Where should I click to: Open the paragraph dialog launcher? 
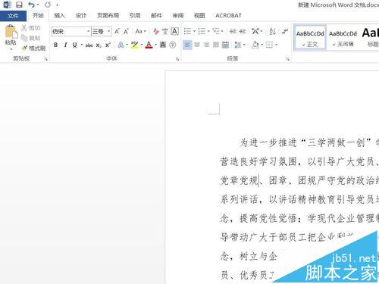click(288, 59)
